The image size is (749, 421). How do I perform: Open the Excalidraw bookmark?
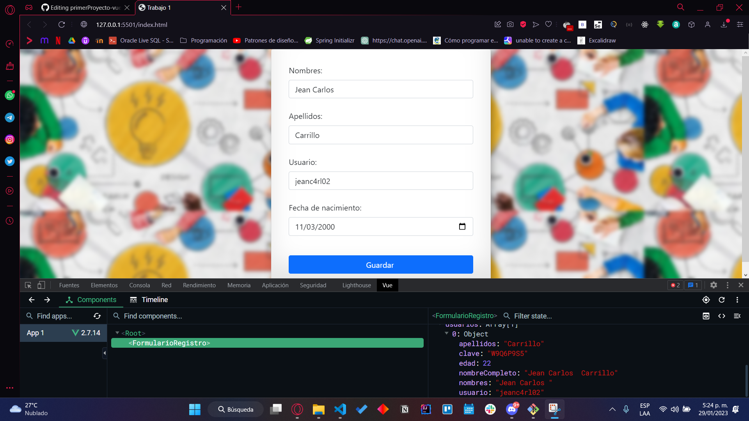tap(596, 40)
